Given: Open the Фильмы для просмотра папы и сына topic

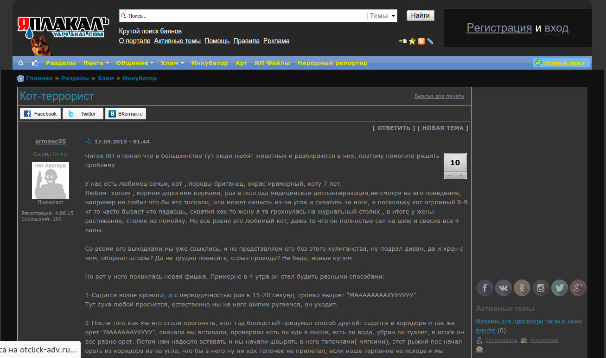Looking at the screenshot, I should (529, 325).
